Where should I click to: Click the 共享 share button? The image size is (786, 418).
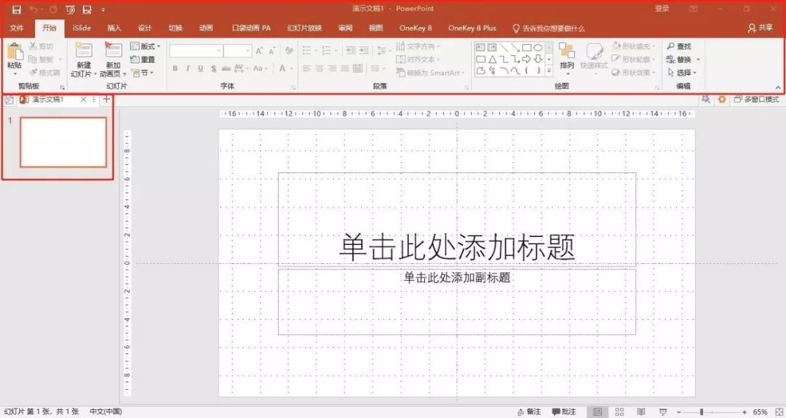761,28
